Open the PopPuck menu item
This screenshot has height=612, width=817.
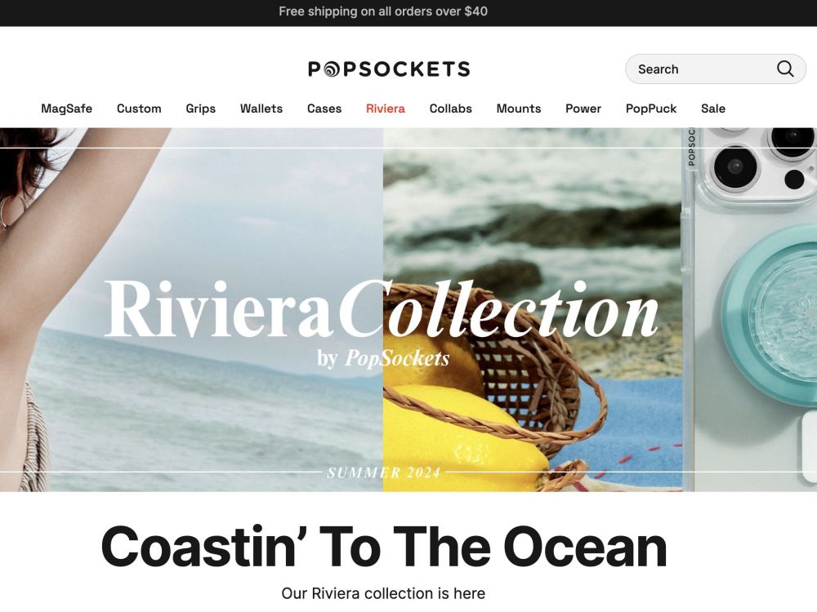651,109
